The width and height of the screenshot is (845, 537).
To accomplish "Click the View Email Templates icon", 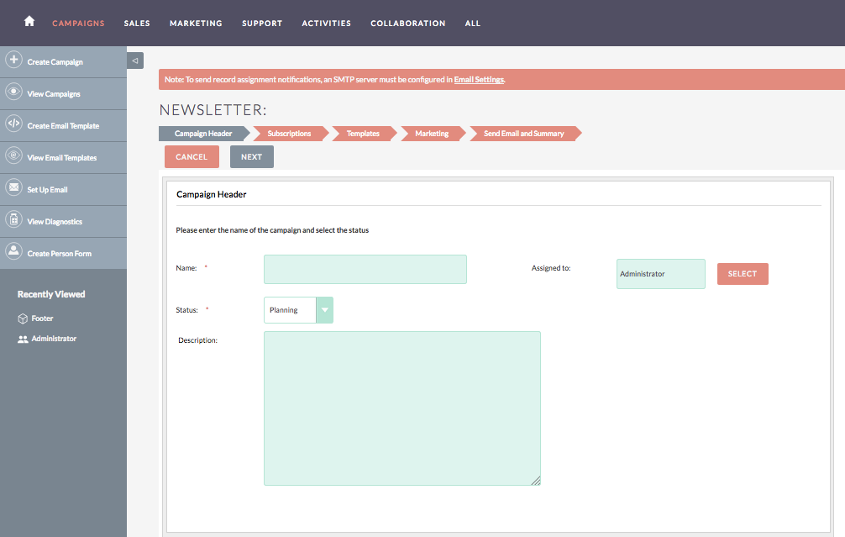I will click(13, 156).
